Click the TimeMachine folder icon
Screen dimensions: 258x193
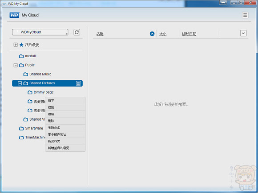(21, 138)
